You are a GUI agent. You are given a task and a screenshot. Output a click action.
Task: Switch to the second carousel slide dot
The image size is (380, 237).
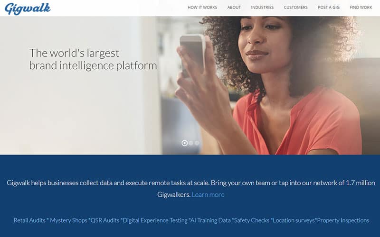click(x=191, y=143)
